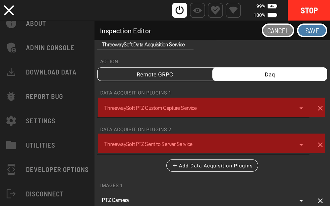330x206 pixels.
Task: Close the menu with the X icon
Action: (9, 11)
